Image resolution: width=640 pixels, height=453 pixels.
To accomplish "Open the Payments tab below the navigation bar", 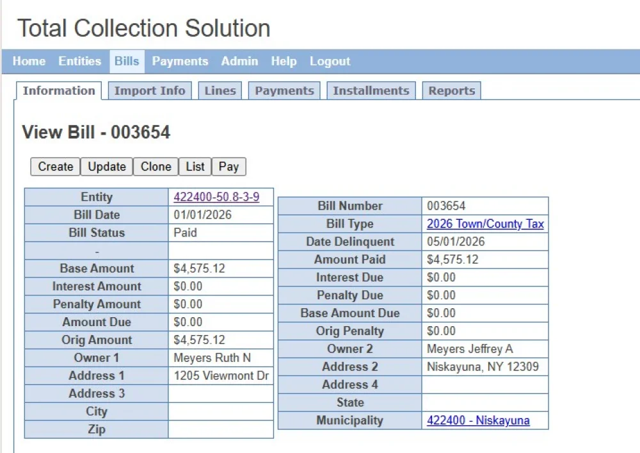I will click(285, 91).
